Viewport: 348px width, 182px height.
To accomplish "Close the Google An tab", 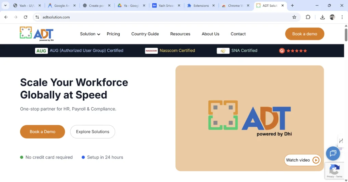I will coord(74,5).
